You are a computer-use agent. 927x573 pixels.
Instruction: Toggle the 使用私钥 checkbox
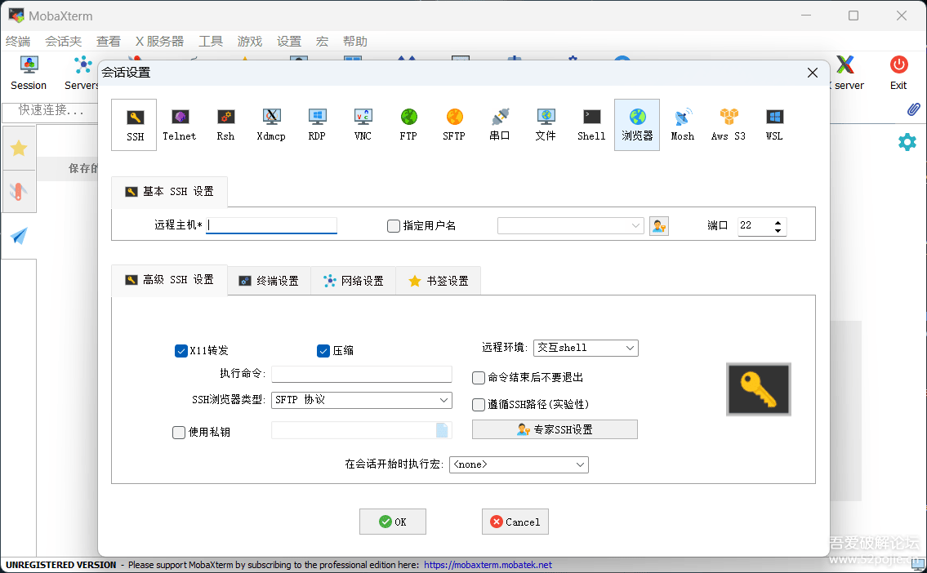point(179,433)
